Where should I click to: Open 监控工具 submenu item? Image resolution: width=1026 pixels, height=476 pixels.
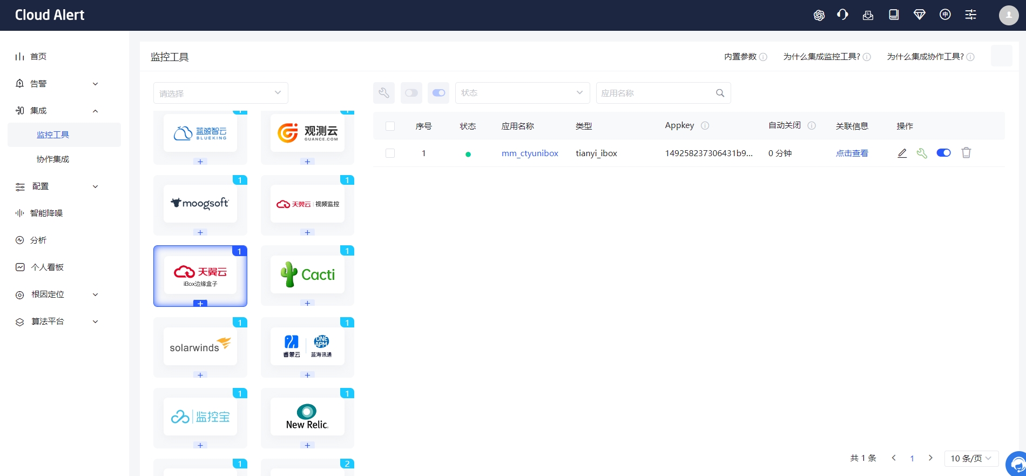pos(64,135)
